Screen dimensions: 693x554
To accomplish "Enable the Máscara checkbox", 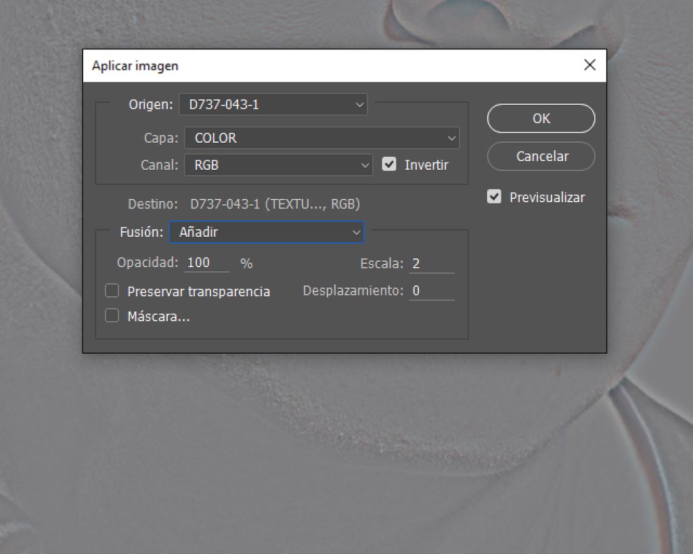I will [112, 316].
